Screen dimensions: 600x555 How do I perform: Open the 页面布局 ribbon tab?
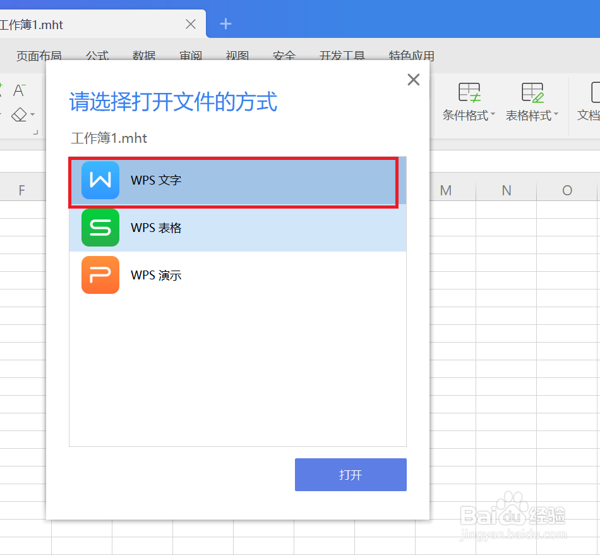(x=39, y=56)
